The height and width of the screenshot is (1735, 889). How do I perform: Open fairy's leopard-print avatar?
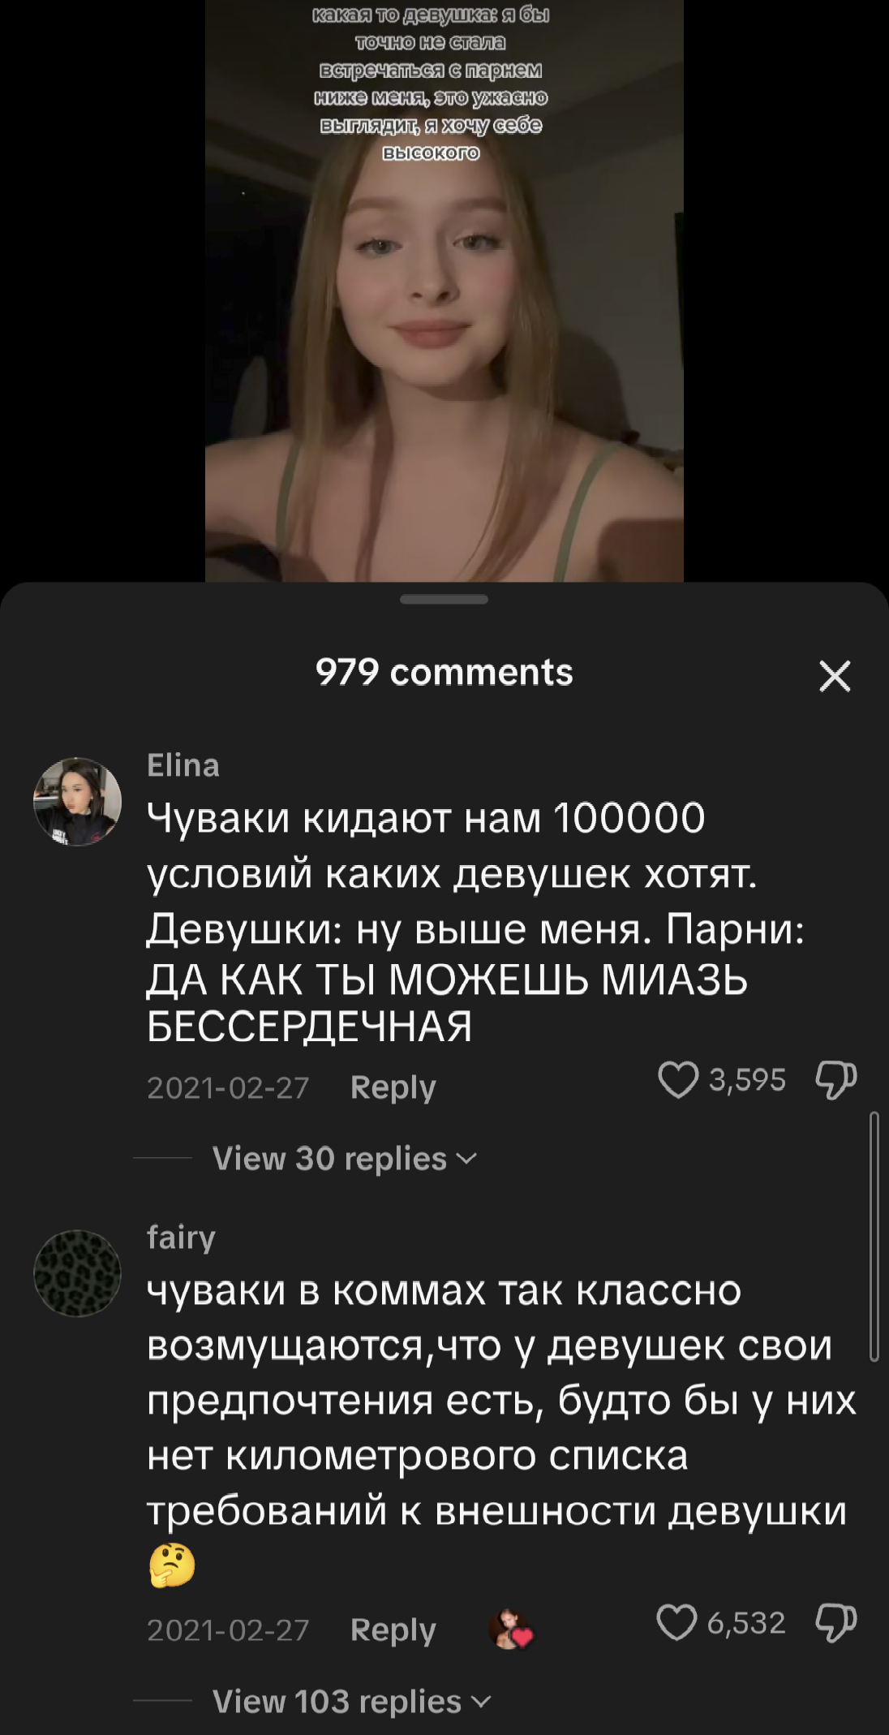[77, 1272]
